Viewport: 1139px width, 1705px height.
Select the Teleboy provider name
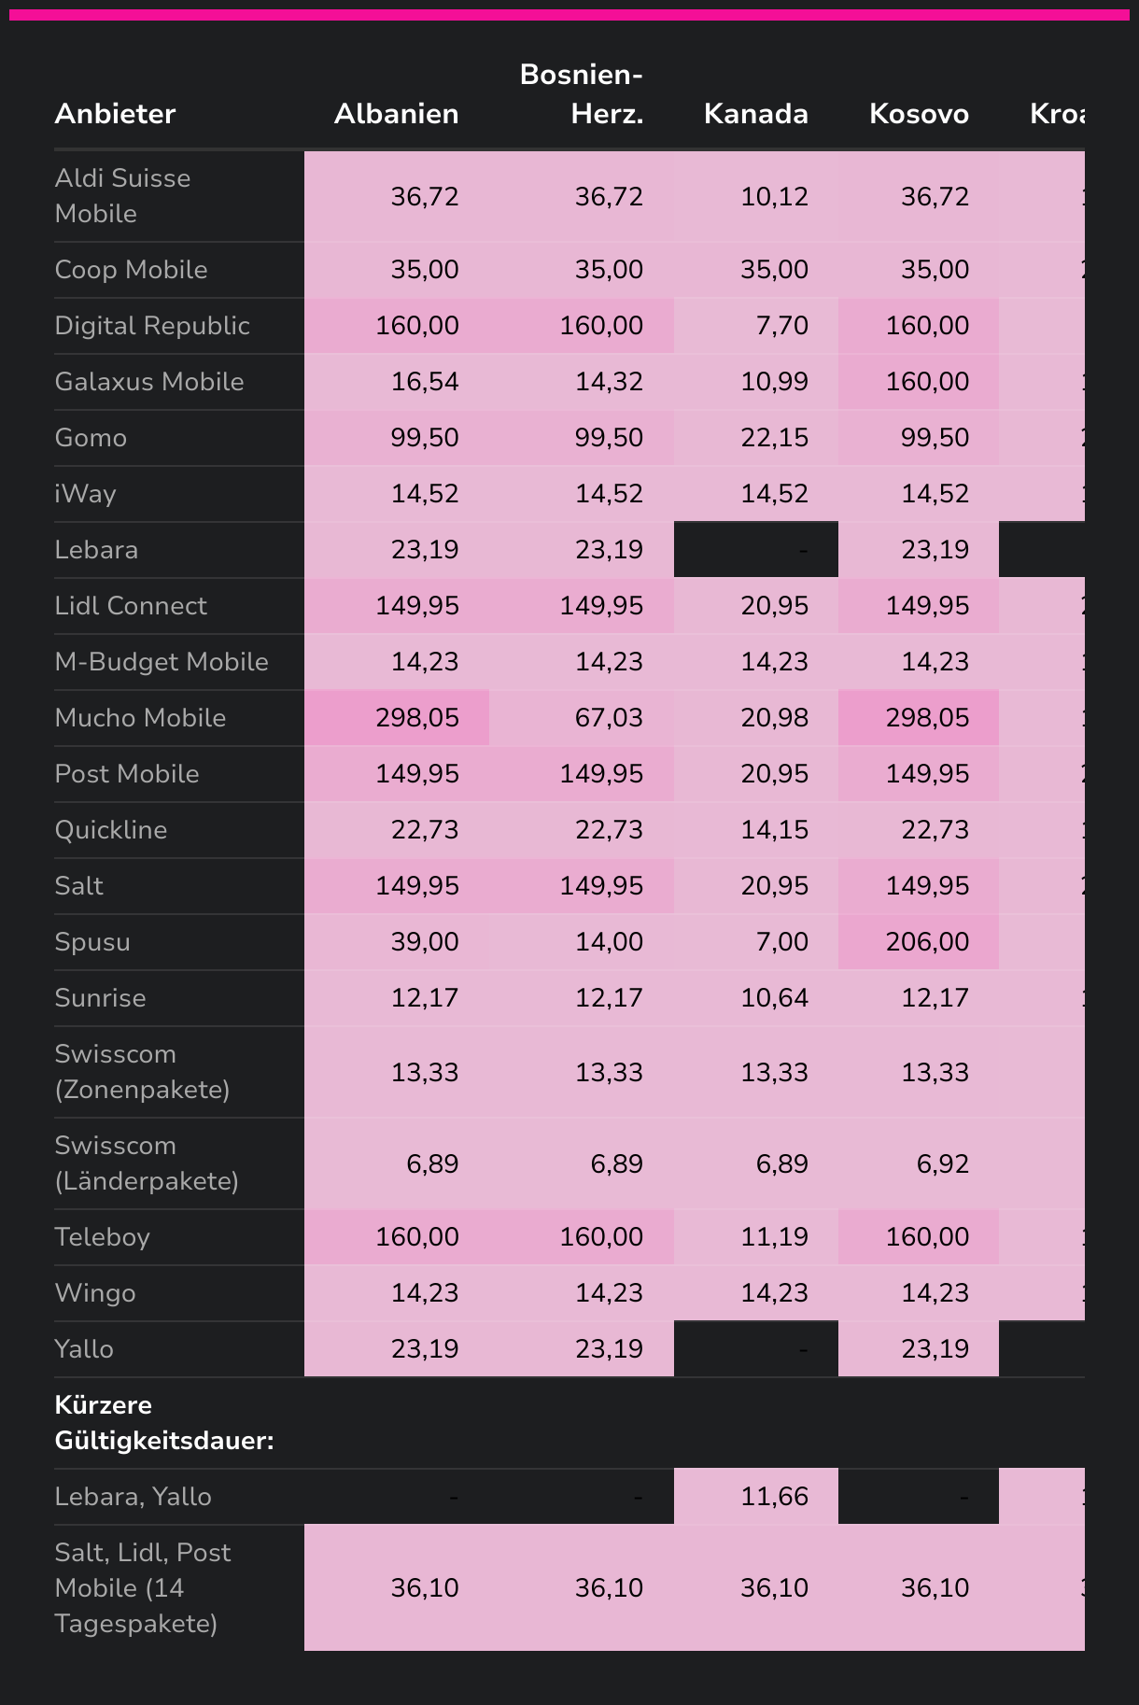click(102, 1237)
